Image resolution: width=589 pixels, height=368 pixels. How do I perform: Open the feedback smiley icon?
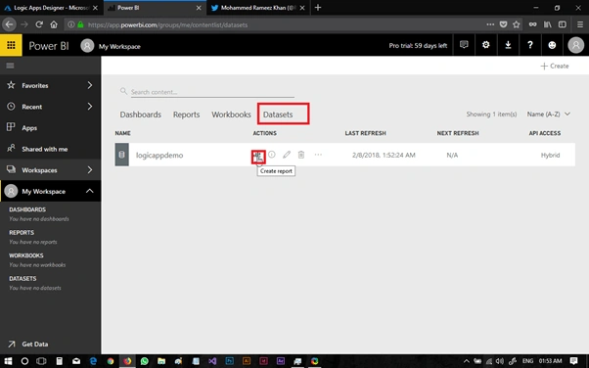point(552,45)
